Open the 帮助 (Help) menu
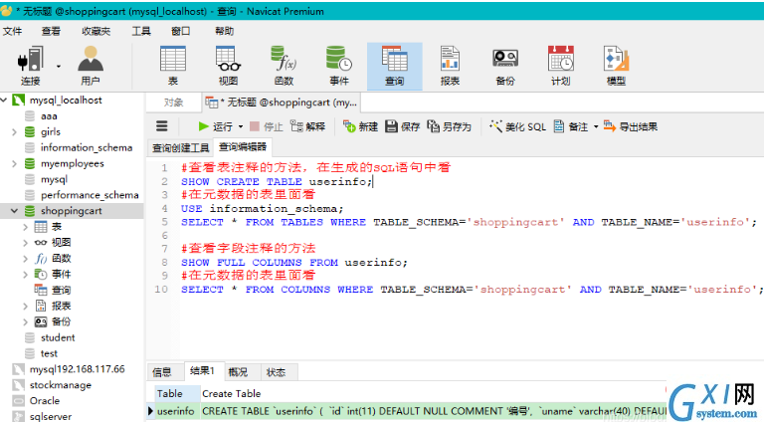Viewport: 764px width, 422px height. [x=224, y=31]
